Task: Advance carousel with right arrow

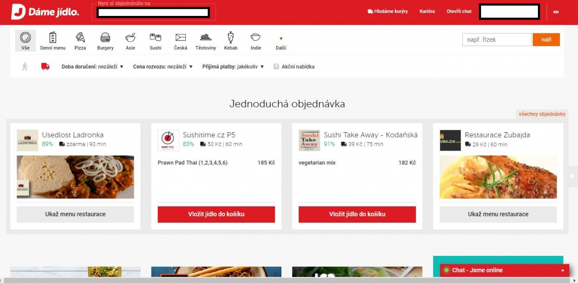Action: tap(573, 176)
